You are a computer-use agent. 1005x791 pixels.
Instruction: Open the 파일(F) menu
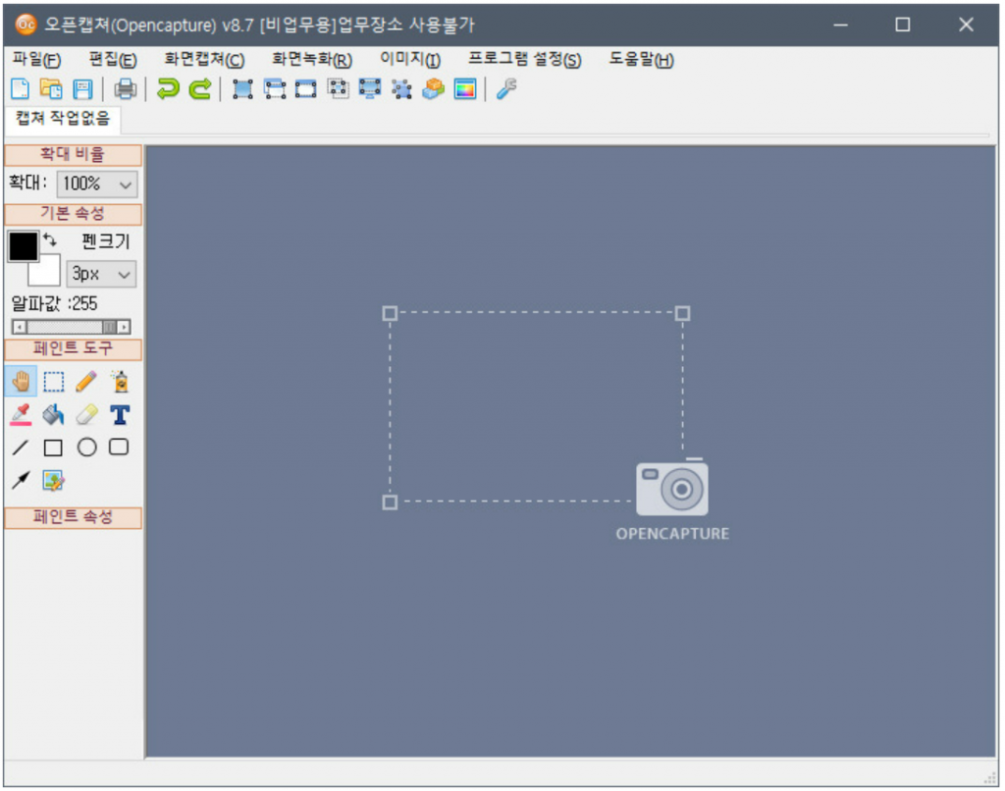click(36, 60)
